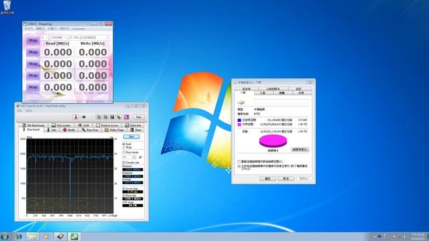Click the Start button in HD Tune benchmark
429x241 pixels.
131,137
